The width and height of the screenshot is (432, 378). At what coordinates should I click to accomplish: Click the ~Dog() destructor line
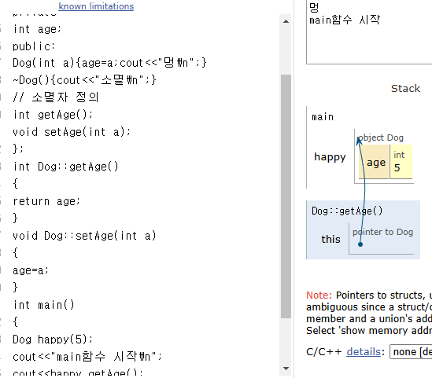pyautogui.click(x=84, y=80)
